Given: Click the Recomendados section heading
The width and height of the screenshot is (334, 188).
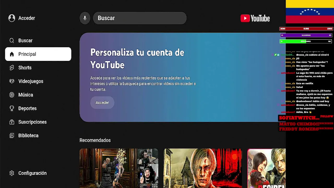Looking at the screenshot, I should tap(95, 140).
